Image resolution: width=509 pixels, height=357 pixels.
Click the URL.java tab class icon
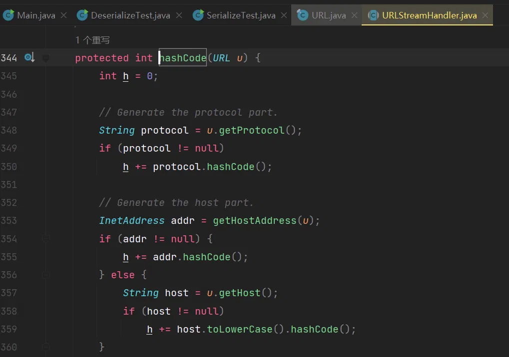(303, 15)
